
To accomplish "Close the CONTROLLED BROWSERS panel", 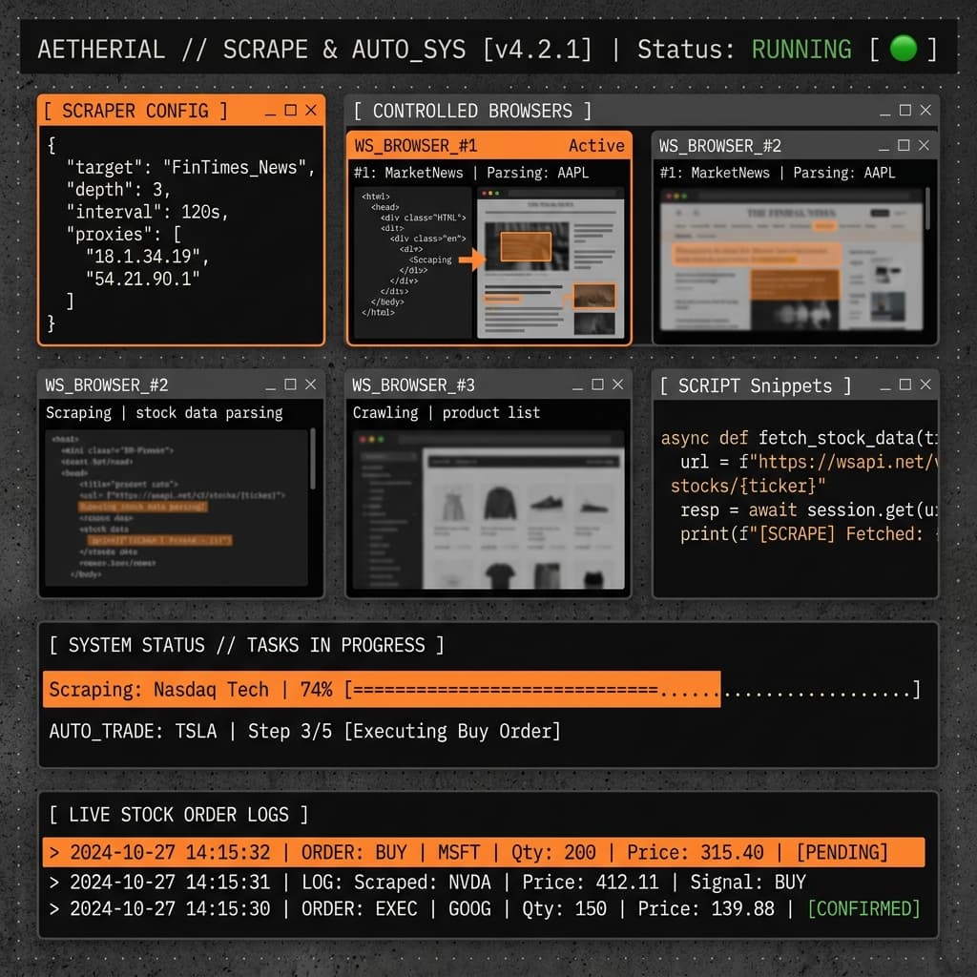I will (925, 111).
